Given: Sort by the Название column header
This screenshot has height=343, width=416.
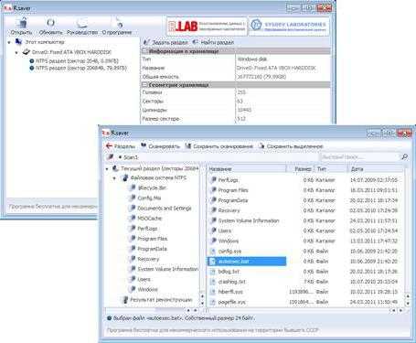Looking at the screenshot, I should 247,168.
